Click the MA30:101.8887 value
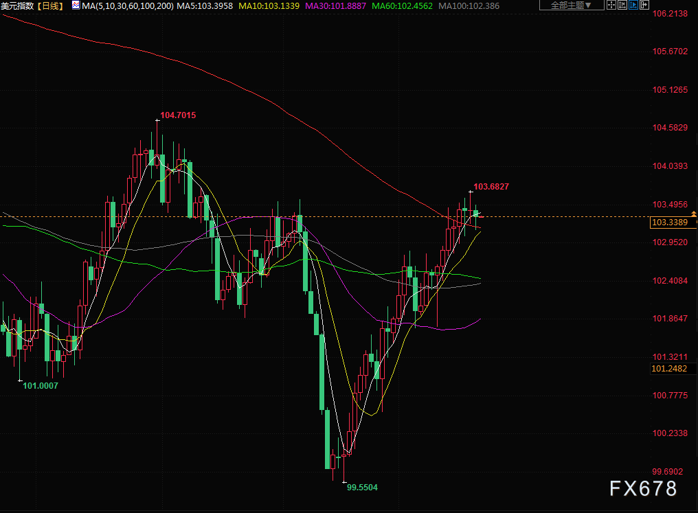 [335, 5]
